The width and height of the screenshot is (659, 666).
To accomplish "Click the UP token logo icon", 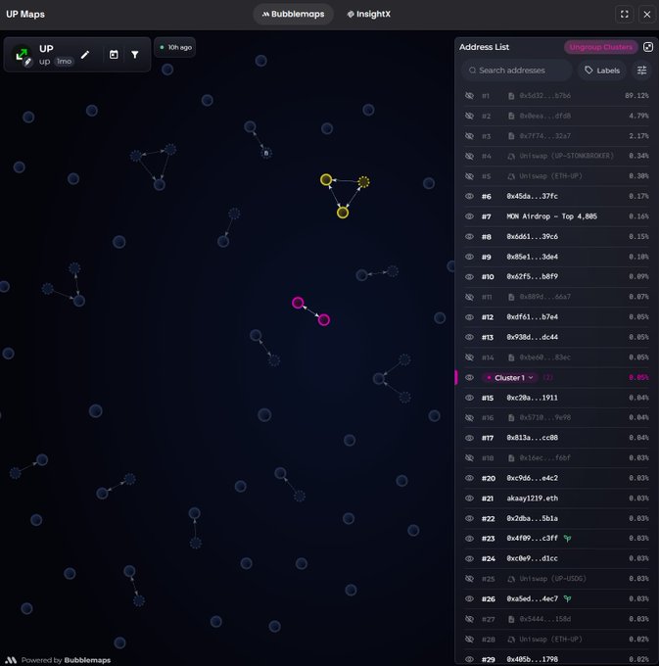I will click(22, 55).
